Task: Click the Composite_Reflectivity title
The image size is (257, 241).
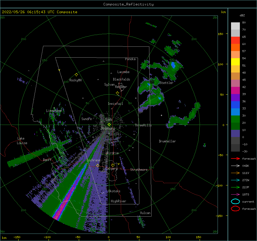Action: point(128,4)
